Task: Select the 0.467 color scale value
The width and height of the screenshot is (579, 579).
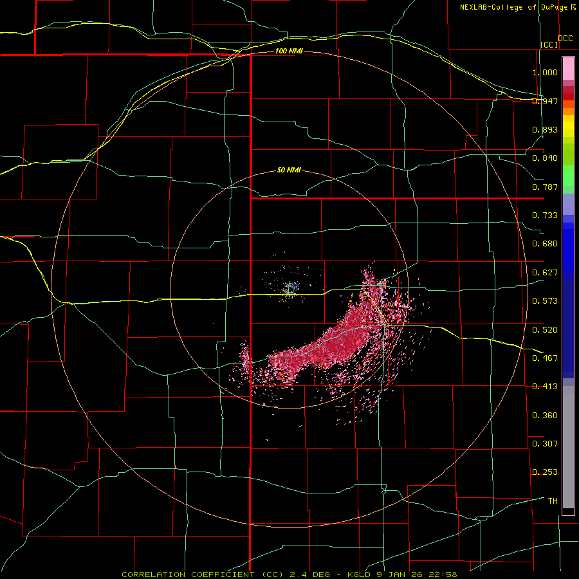Action: click(545, 358)
